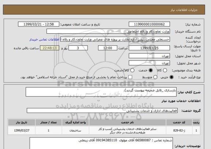Viewport: 211px width, 149px height.
Task: Click the service code cell ز-82-829
Action: click(179, 130)
